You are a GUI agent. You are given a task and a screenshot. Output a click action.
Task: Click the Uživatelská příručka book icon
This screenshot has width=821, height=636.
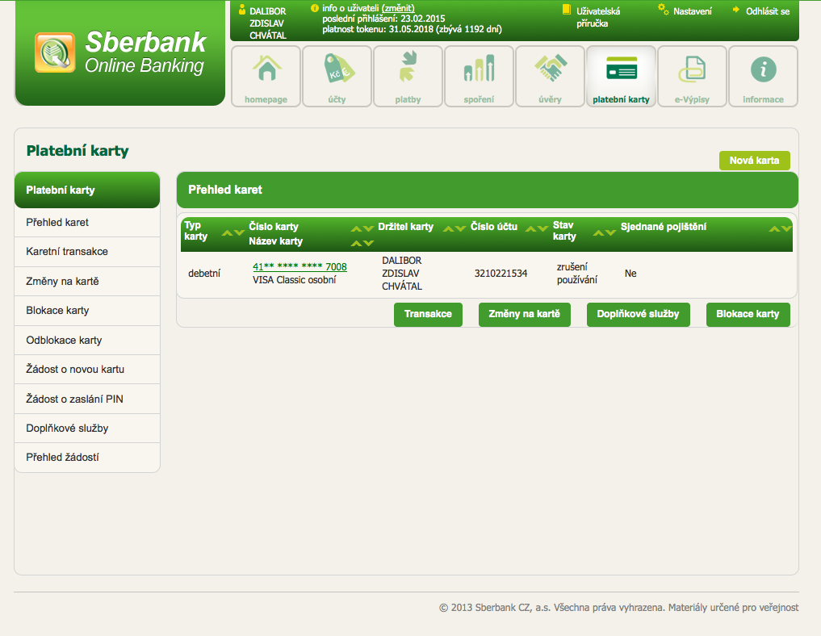point(566,10)
